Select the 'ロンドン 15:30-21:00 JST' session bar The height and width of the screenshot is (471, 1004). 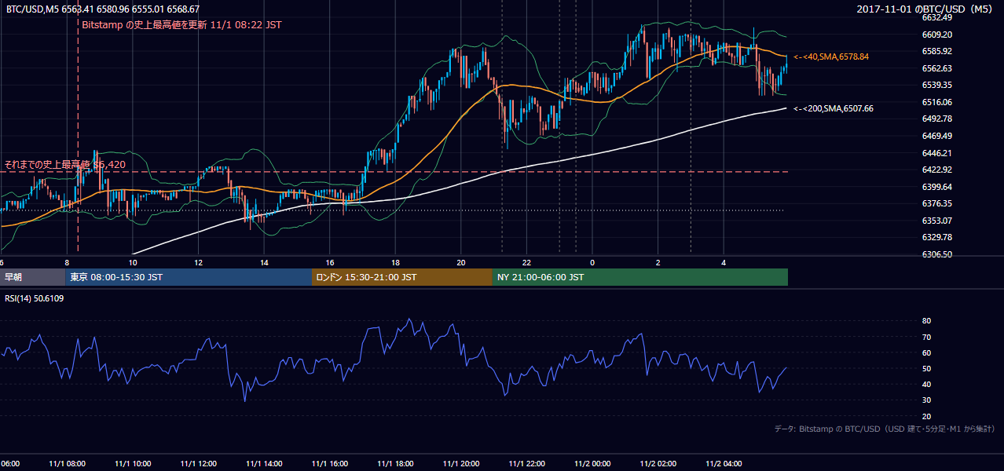point(402,277)
